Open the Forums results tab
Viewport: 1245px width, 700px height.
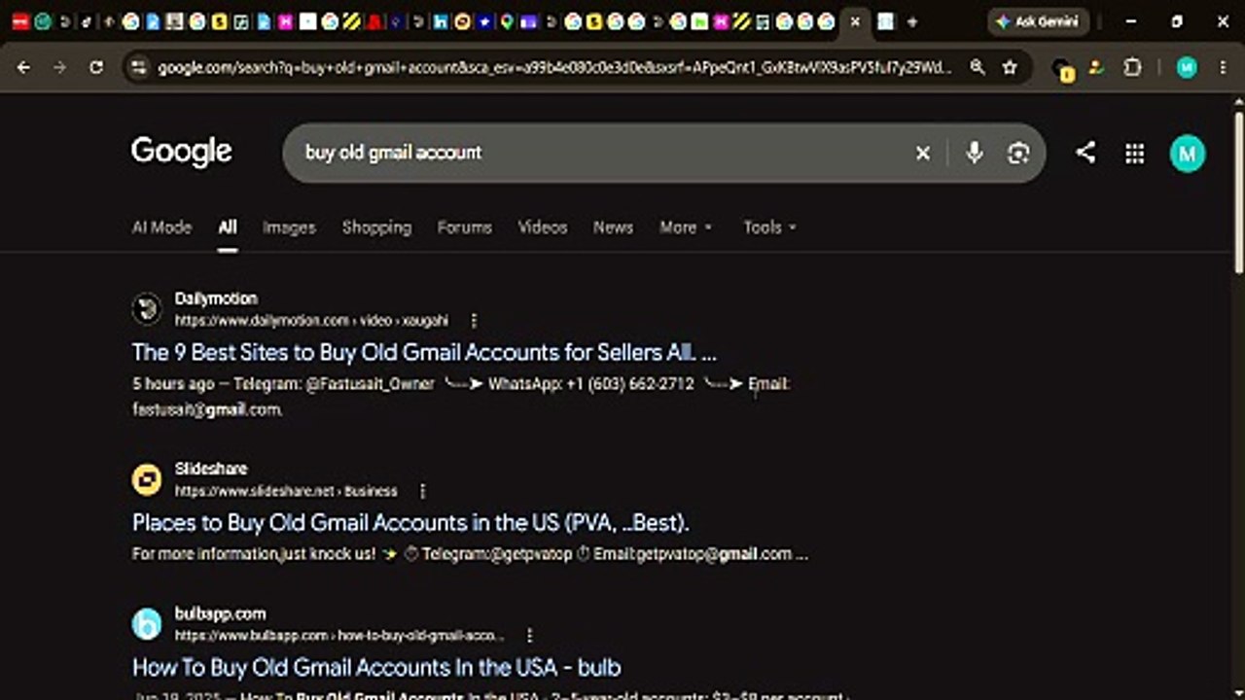pyautogui.click(x=464, y=227)
